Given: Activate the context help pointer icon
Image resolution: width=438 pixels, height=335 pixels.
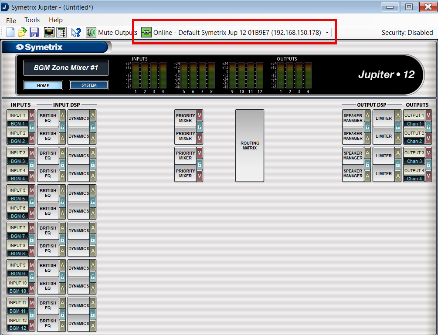Looking at the screenshot, I should 76,32.
